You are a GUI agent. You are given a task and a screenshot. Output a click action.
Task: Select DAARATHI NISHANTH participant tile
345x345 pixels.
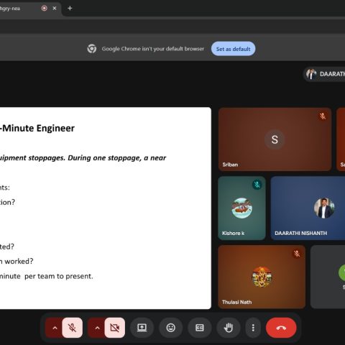click(308, 208)
